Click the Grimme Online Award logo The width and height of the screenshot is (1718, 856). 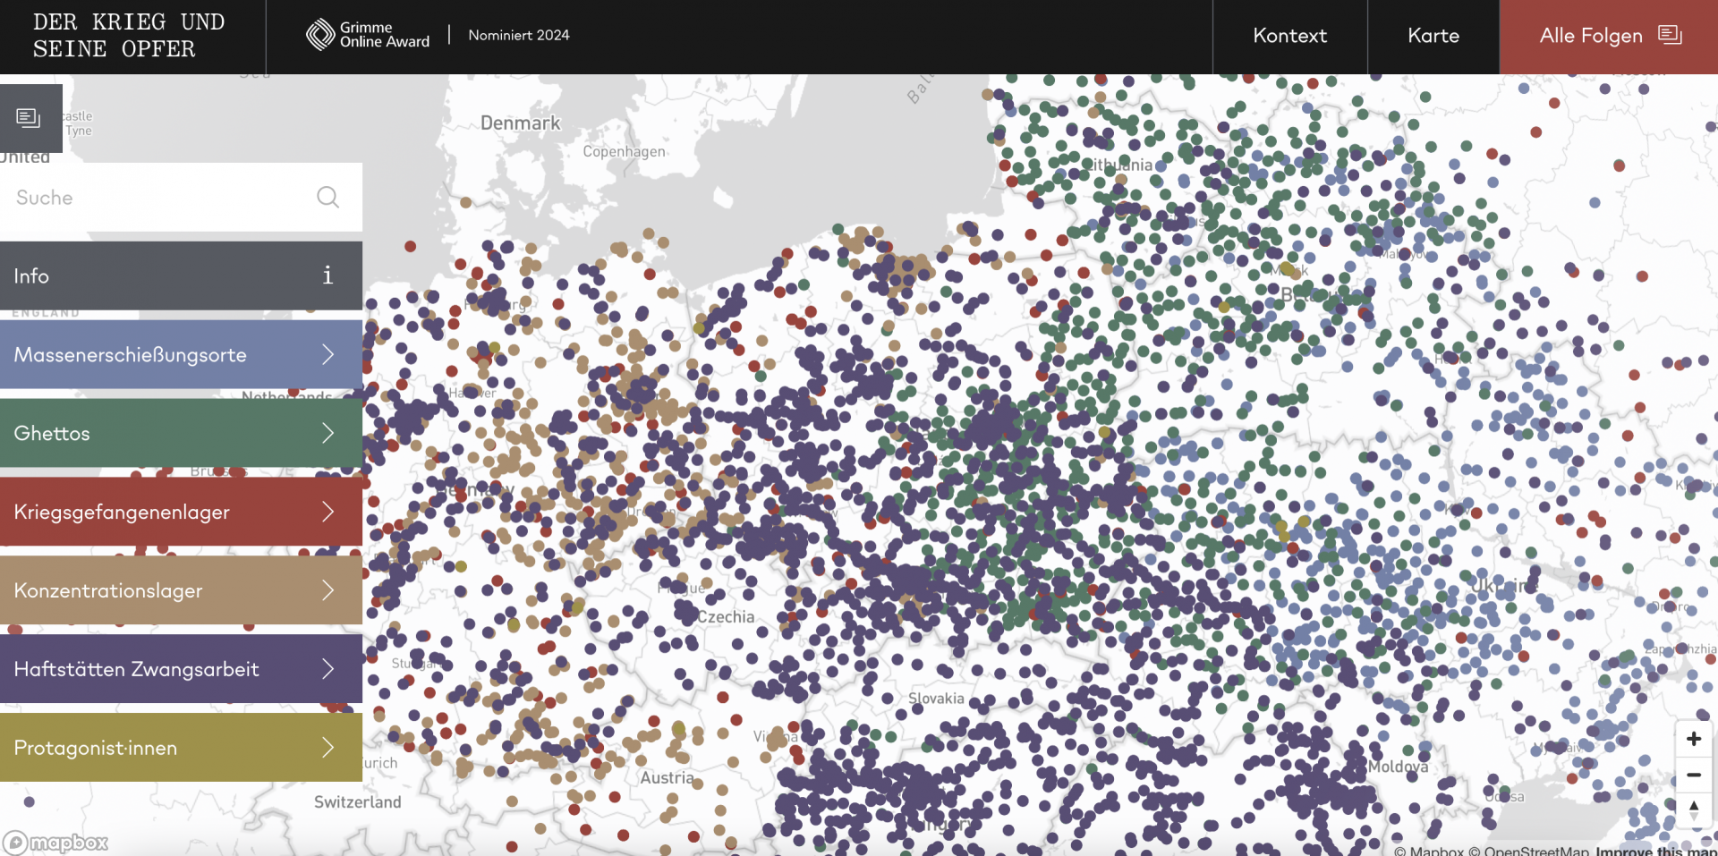pos(368,35)
